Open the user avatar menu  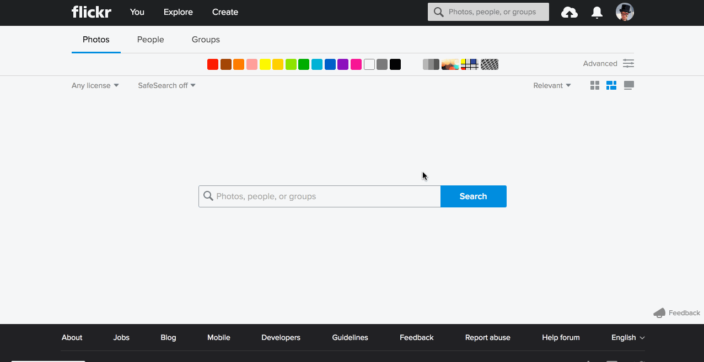pos(625,12)
